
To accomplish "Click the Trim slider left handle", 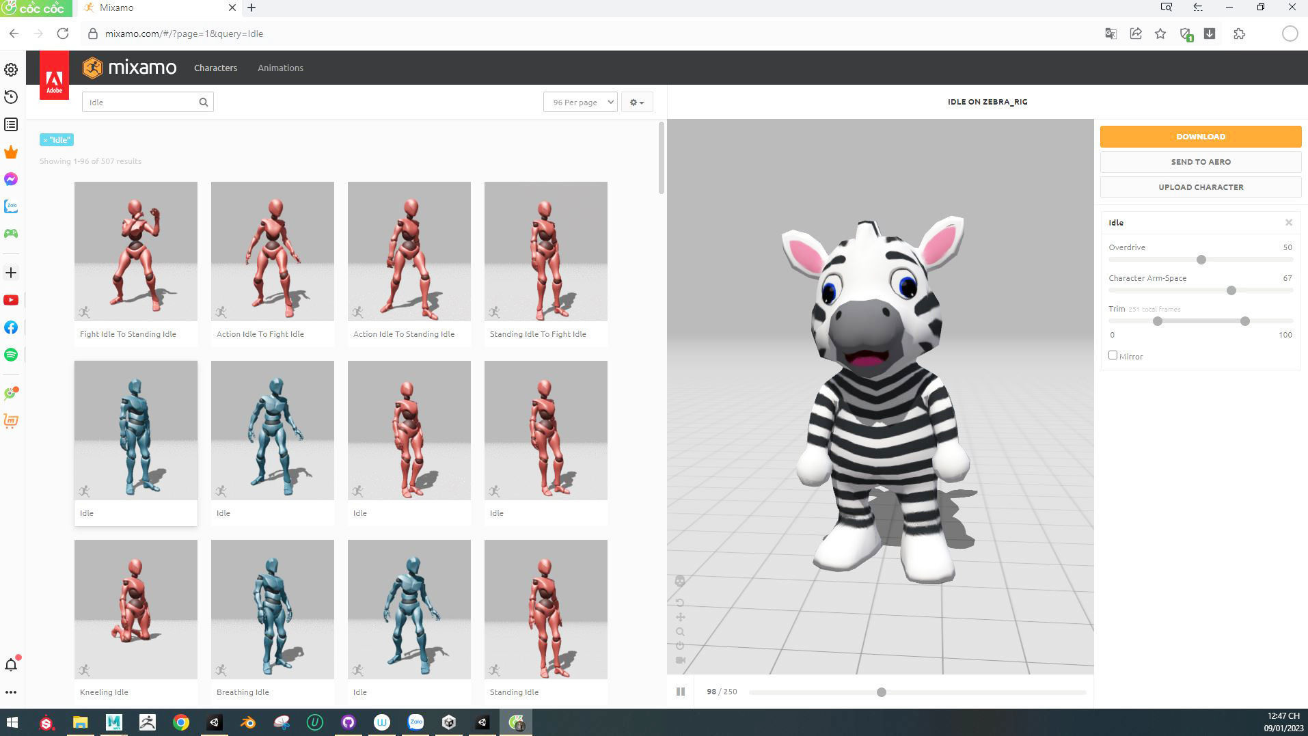I will click(1158, 321).
